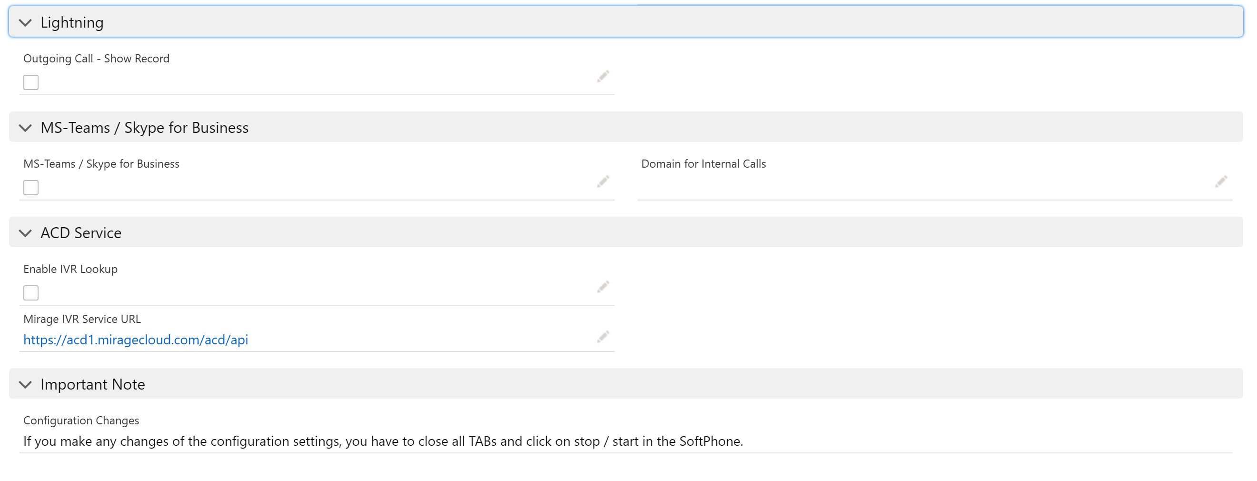The height and width of the screenshot is (481, 1257).
Task: Collapse the Important Note section chevron
Action: tap(25, 384)
